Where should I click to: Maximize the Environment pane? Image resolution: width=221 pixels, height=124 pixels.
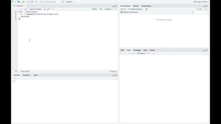[x=206, y=6]
